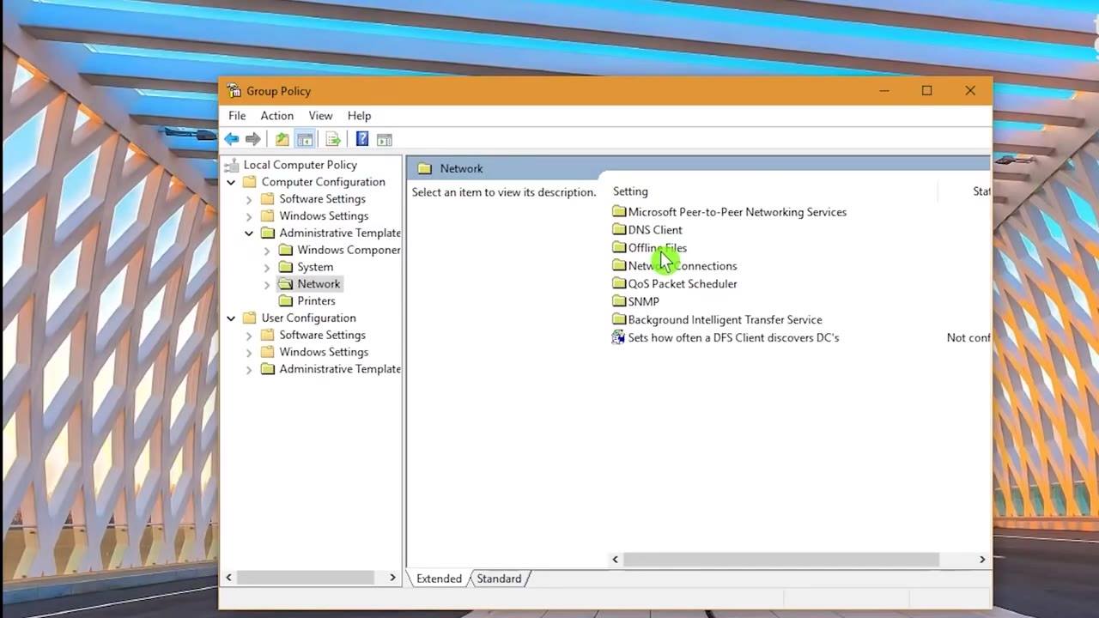Screen dimensions: 1099x618
Task: Open the Action menu
Action: pyautogui.click(x=276, y=116)
